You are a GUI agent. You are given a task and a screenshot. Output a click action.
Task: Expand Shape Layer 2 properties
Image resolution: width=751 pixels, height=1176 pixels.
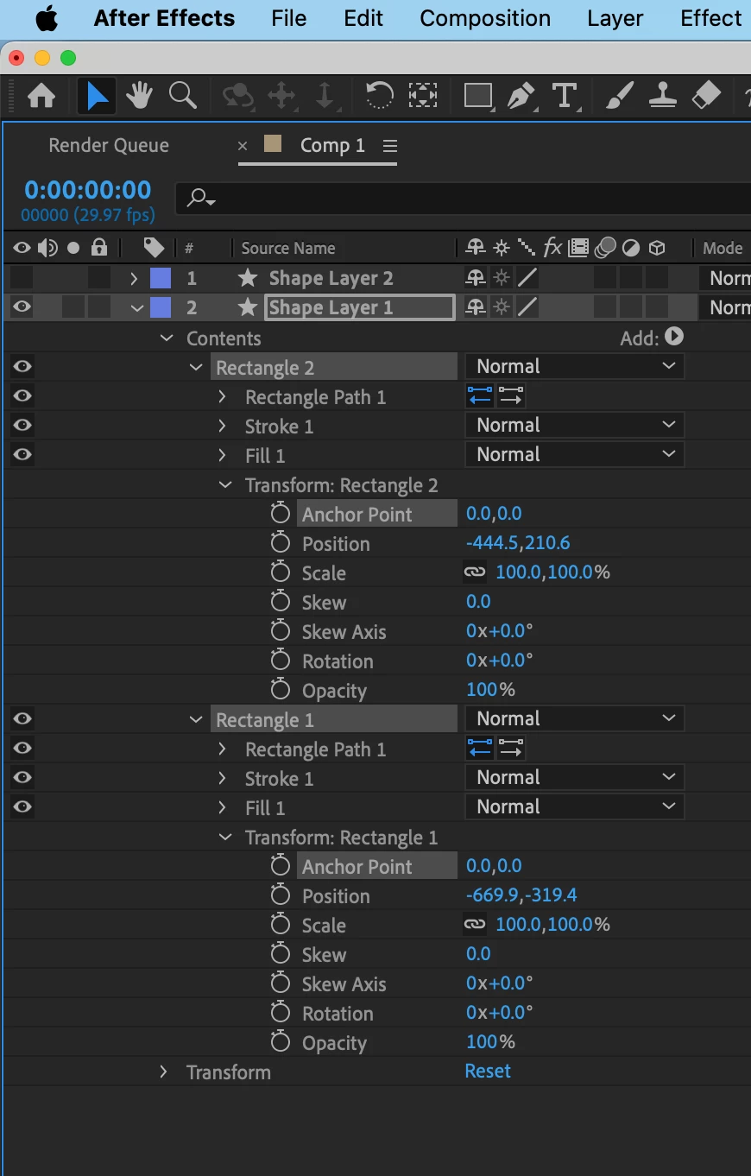pyautogui.click(x=134, y=279)
